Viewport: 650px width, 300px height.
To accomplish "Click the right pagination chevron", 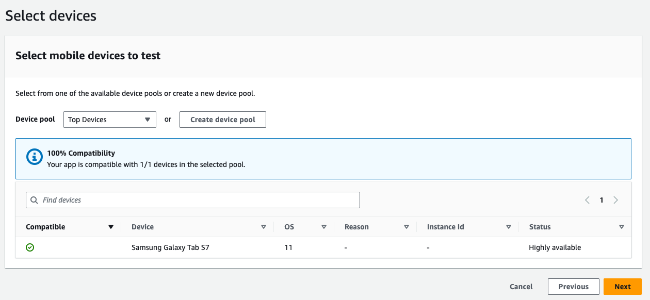I will coord(616,200).
